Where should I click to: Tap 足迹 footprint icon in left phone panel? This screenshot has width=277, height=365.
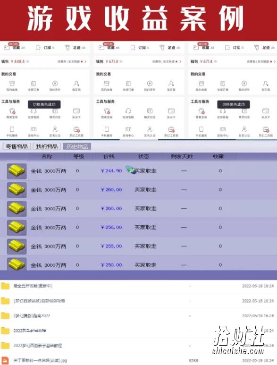(x=67, y=48)
